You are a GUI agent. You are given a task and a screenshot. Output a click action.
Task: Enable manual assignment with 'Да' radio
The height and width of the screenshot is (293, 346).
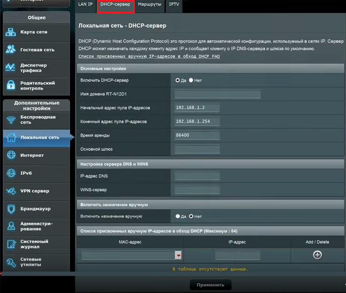click(178, 217)
